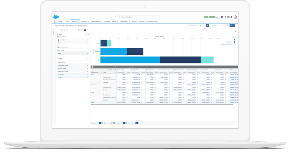Enable the Detail Rows switch
Image resolution: width=291 pixels, height=152 pixels.
point(113,123)
